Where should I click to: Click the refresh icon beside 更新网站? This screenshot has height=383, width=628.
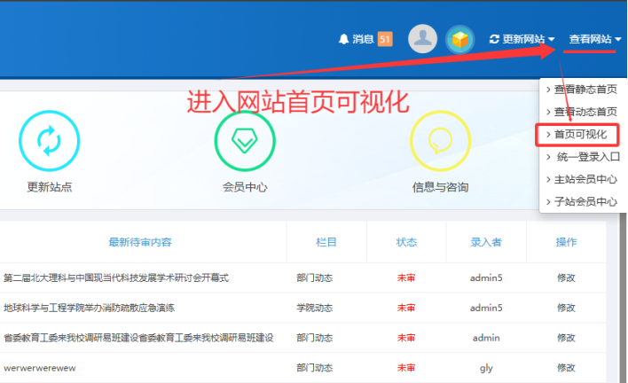click(494, 39)
